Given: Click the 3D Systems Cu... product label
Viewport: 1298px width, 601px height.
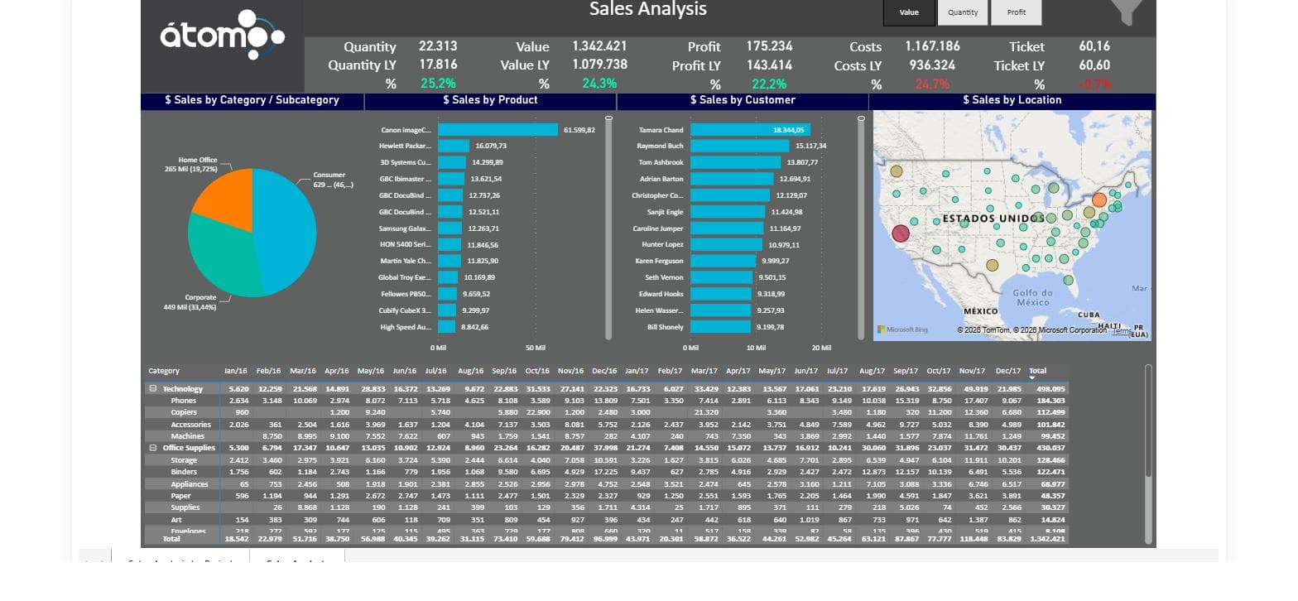Looking at the screenshot, I should pos(406,162).
